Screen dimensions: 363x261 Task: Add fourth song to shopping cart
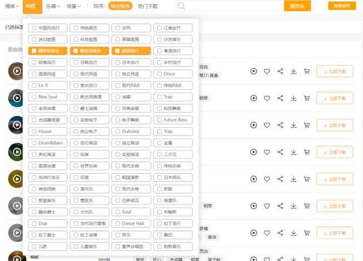pos(307,151)
